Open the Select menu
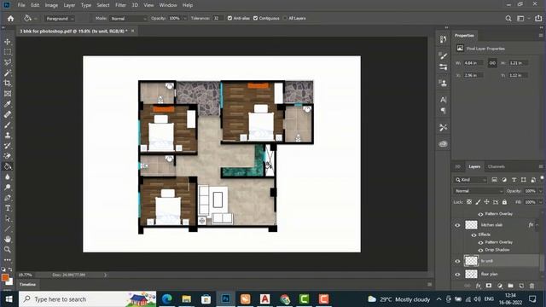 102,5
